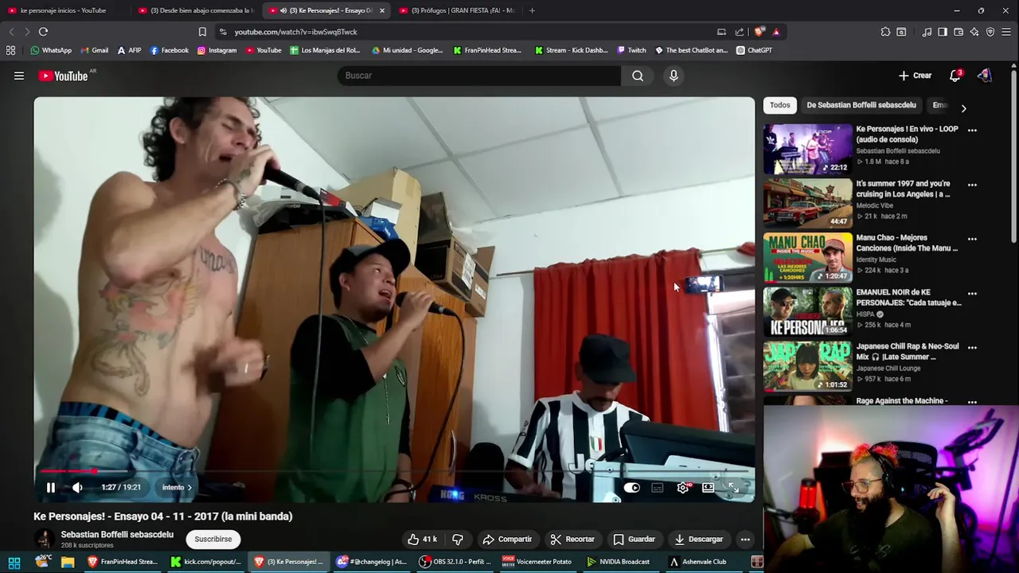Switch to the 'Prófugos | GRAN FIESTA' tab
This screenshot has width=1019, height=573.
457,10
